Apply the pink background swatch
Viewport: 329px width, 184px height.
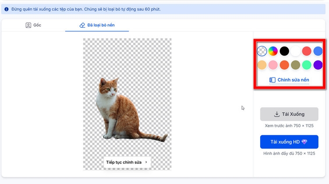pyautogui.click(x=273, y=65)
